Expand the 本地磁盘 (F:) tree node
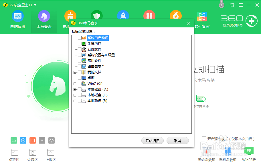The width and height of the screenshot is (261, 163). point(75,101)
